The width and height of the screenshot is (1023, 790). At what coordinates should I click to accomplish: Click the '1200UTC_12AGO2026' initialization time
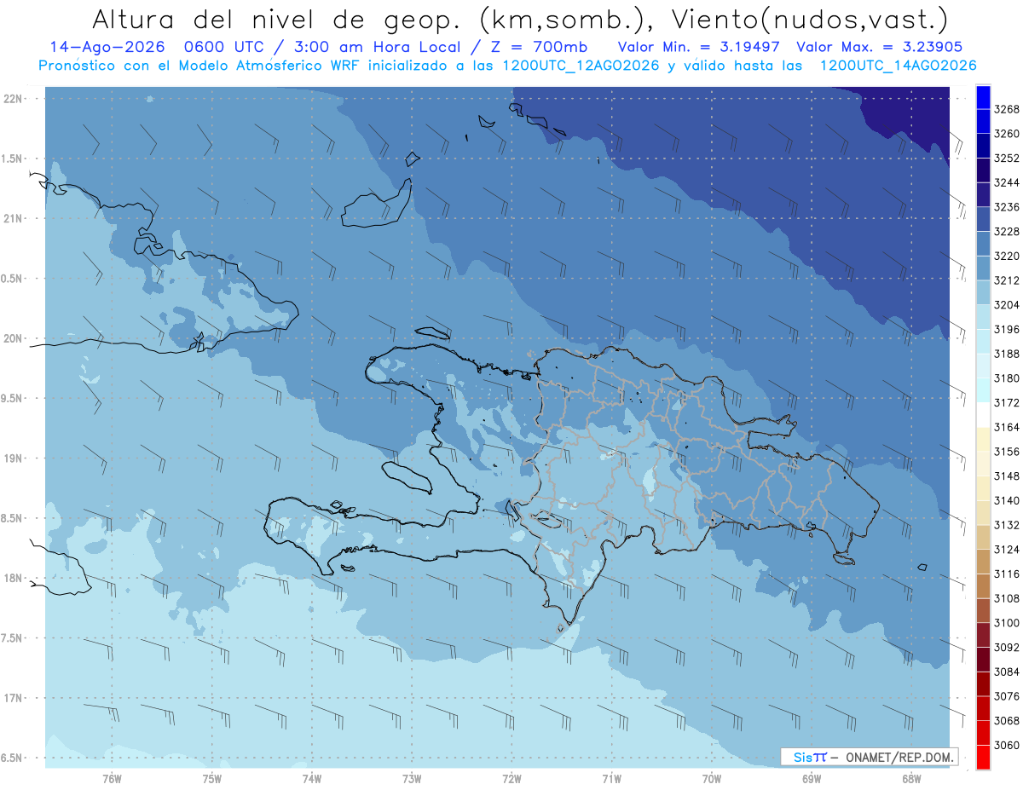[x=580, y=65]
